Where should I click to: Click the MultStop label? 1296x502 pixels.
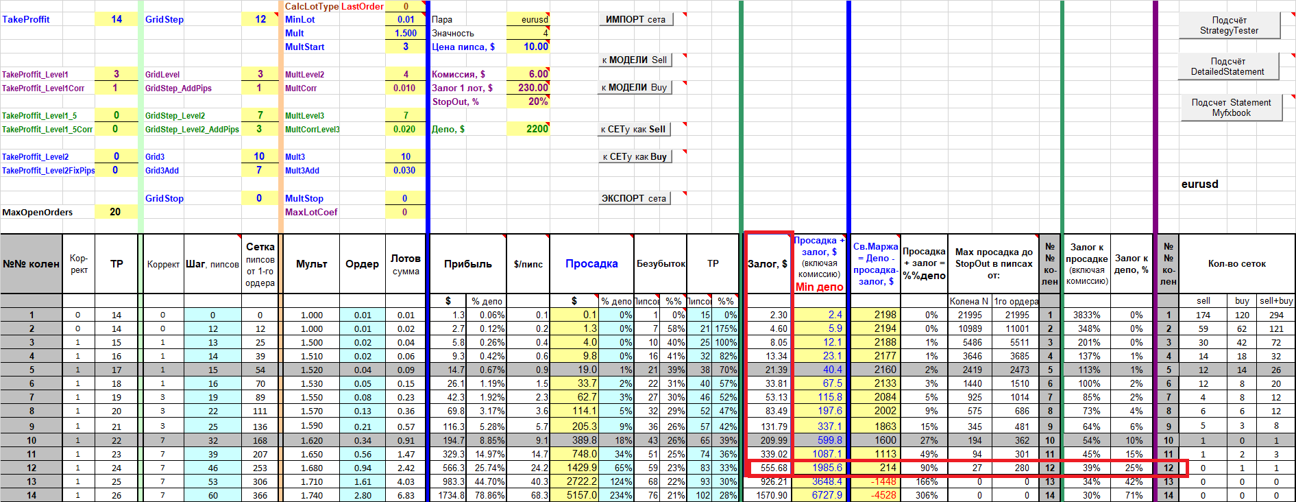tap(304, 198)
